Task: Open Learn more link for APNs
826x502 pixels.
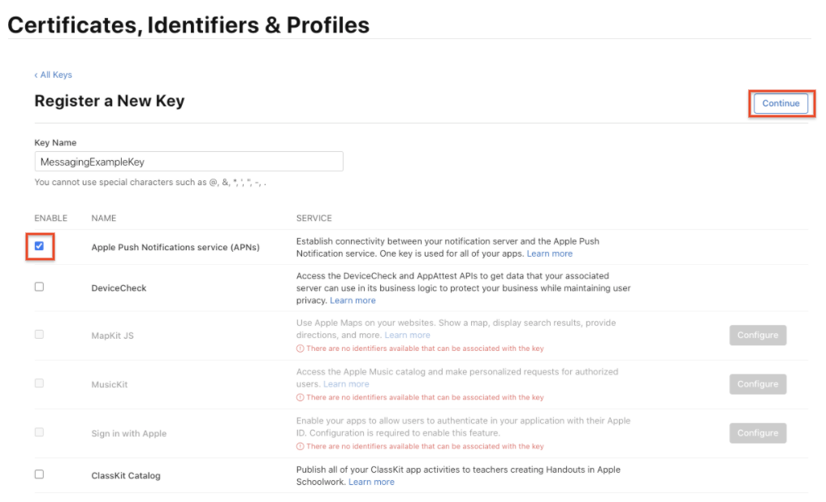Action: (549, 253)
